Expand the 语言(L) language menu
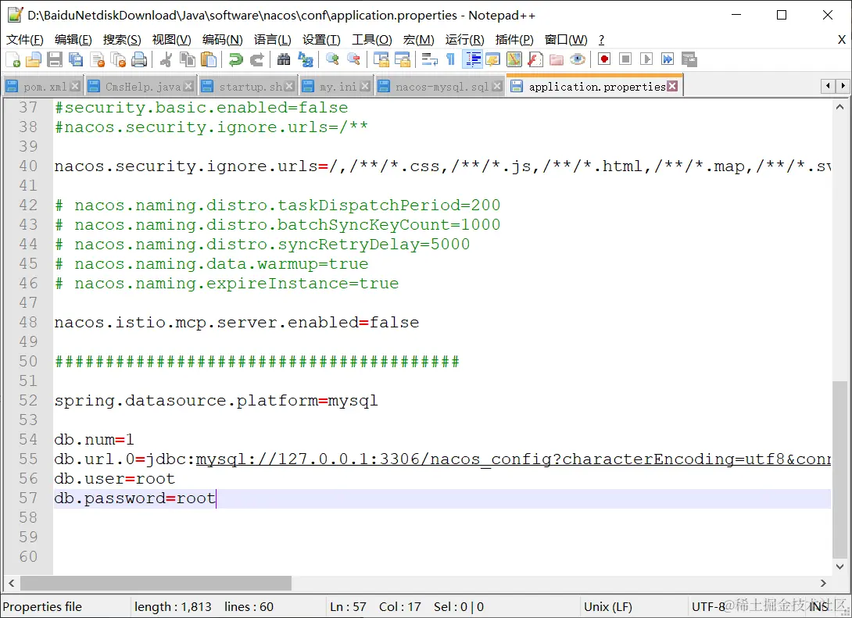Screen dimensions: 852x618 (273, 40)
